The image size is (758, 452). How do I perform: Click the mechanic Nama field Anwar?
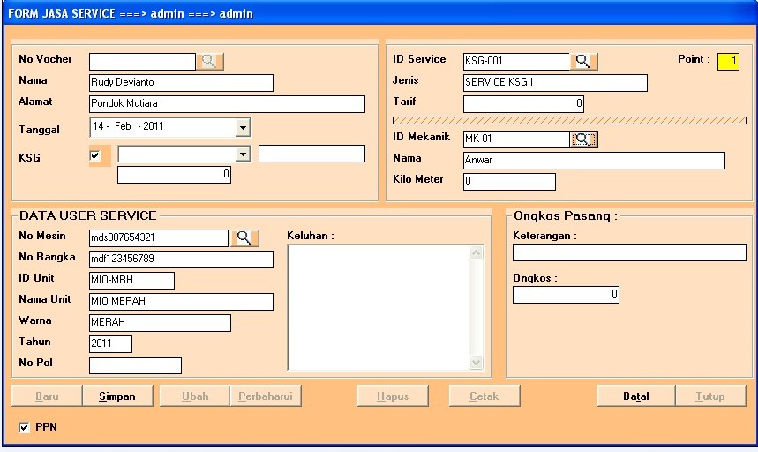[594, 161]
